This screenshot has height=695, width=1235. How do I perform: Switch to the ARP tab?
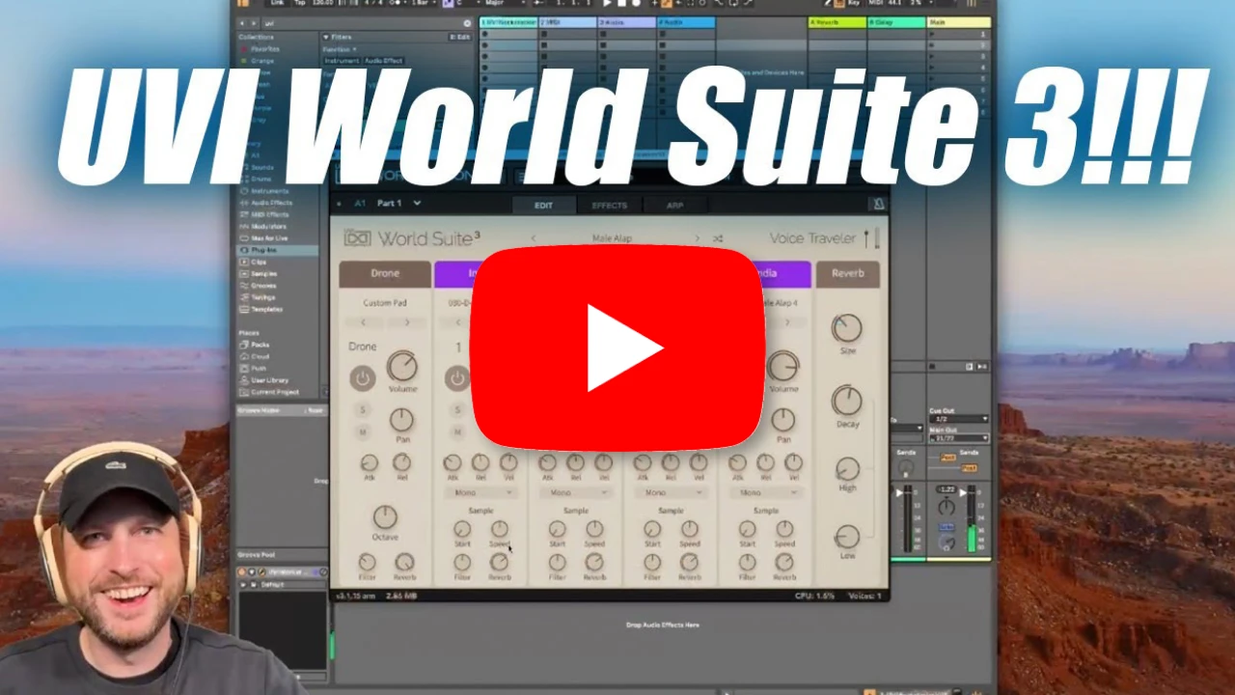[675, 205]
